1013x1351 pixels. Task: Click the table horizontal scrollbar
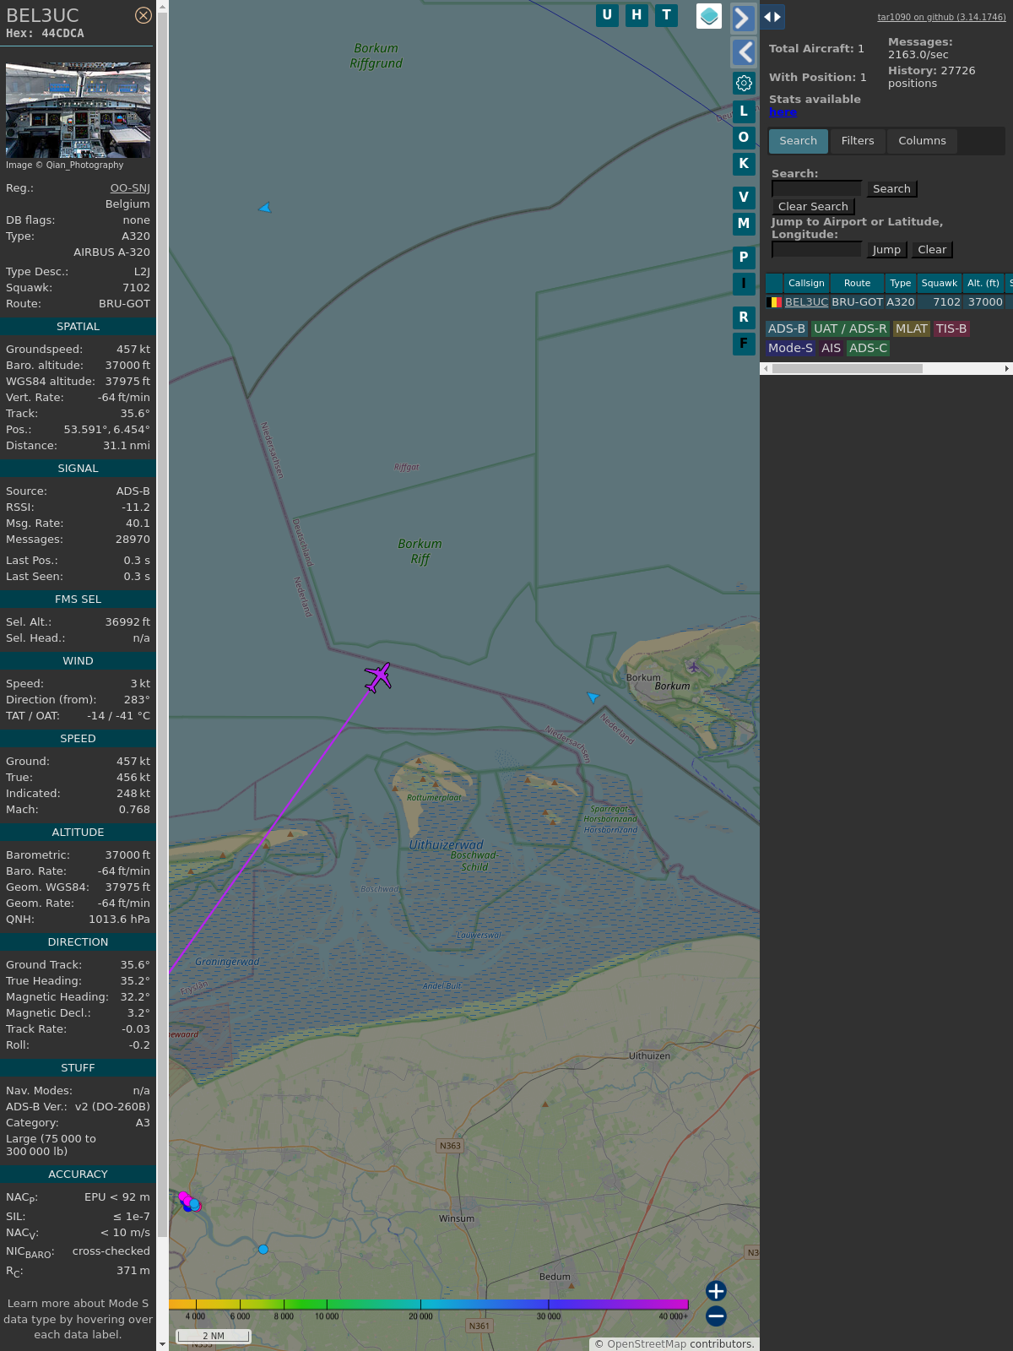(x=847, y=369)
